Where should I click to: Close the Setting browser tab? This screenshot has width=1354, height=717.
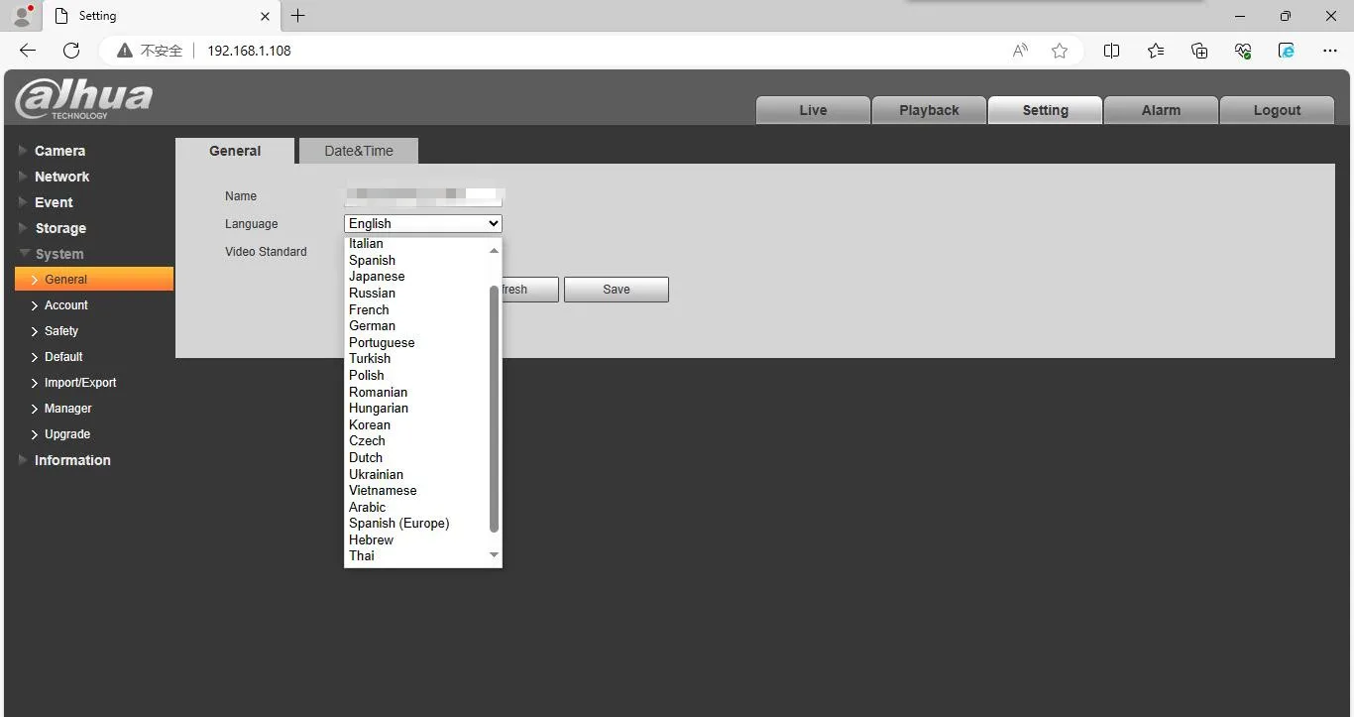click(x=266, y=16)
